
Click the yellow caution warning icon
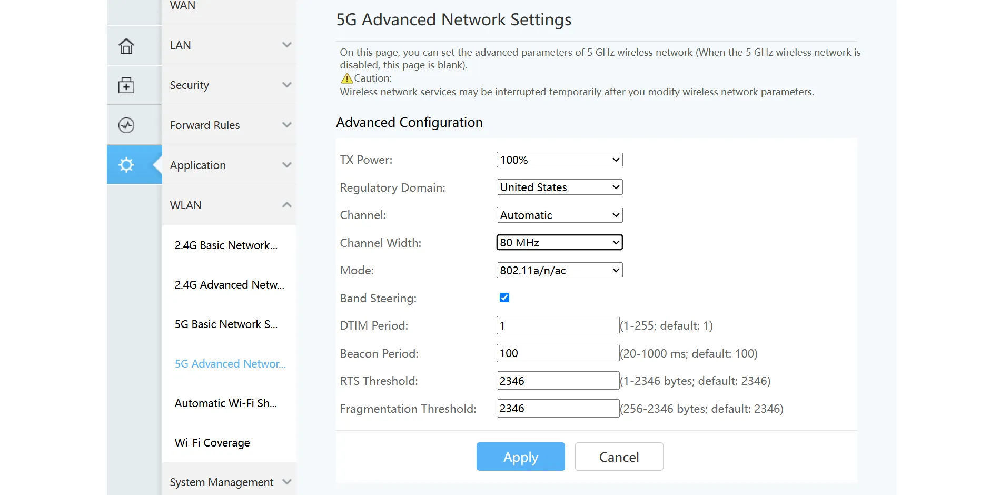pos(346,78)
